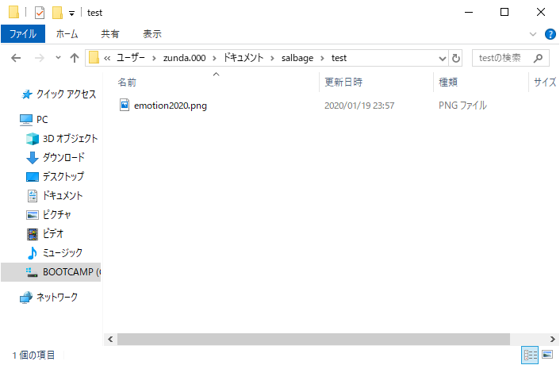This screenshot has height=365, width=560.
Task: Click the network icon
Action: 25,297
